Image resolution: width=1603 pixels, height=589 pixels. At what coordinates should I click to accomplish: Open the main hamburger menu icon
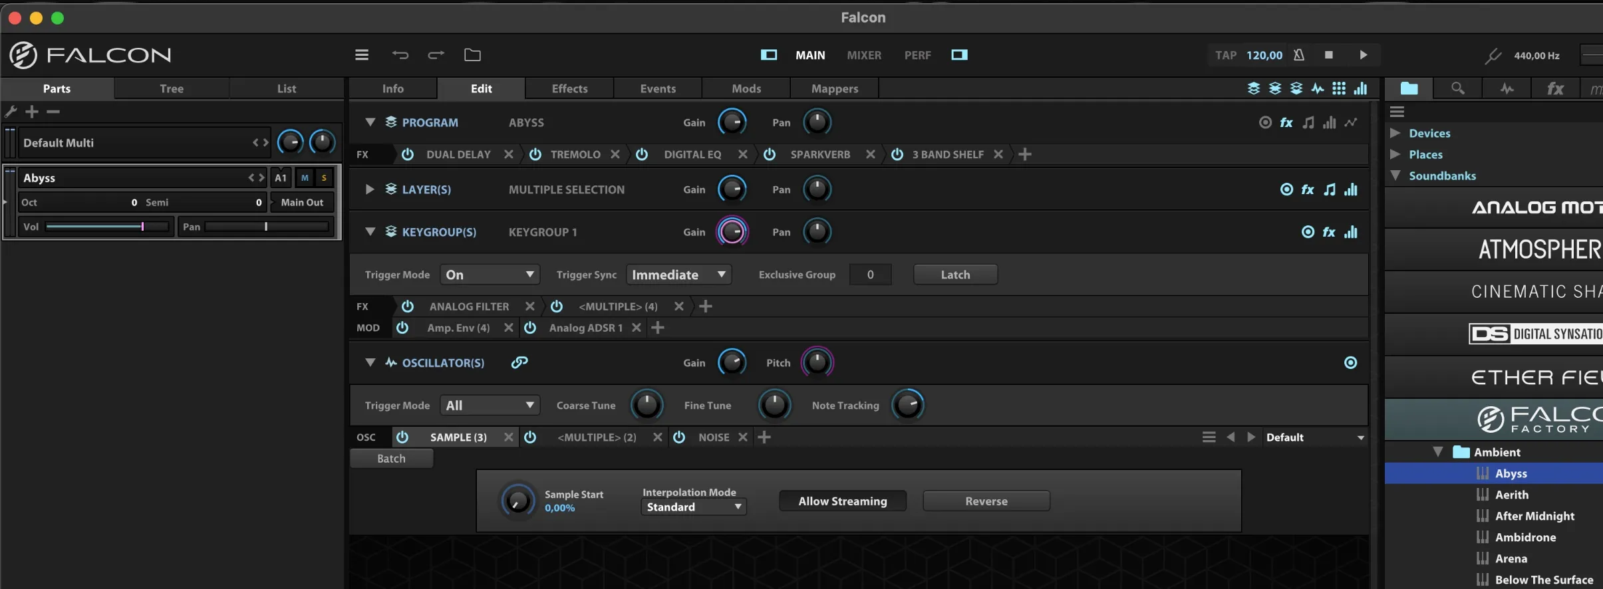[362, 55]
